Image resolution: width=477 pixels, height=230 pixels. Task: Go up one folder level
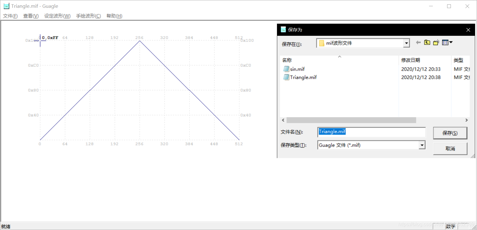point(427,43)
